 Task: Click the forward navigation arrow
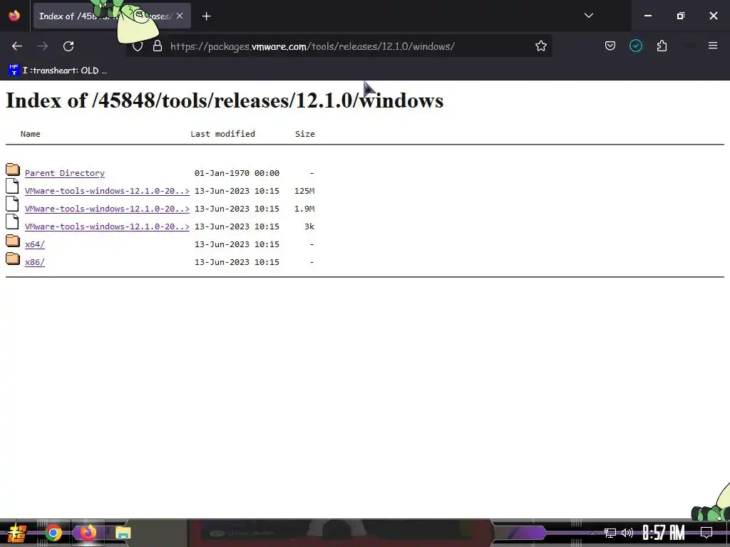(x=43, y=46)
